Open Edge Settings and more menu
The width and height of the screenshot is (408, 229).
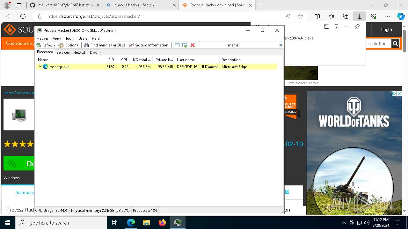[388, 16]
